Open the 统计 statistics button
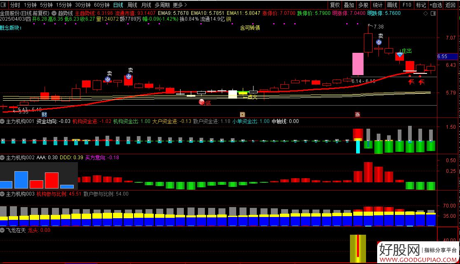This screenshot has height=264, width=460. [x=378, y=5]
